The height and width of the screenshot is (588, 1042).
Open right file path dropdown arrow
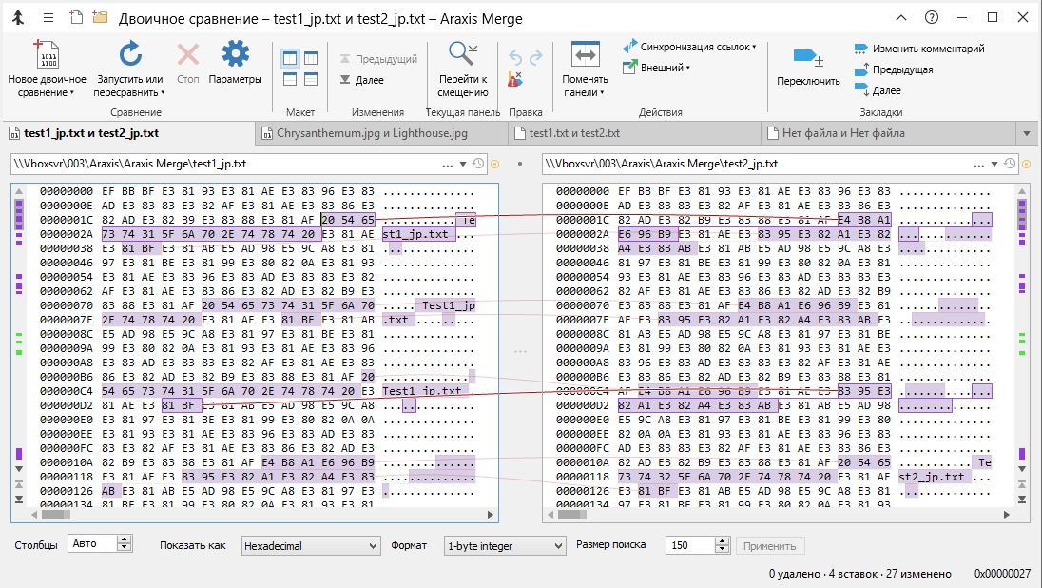994,165
